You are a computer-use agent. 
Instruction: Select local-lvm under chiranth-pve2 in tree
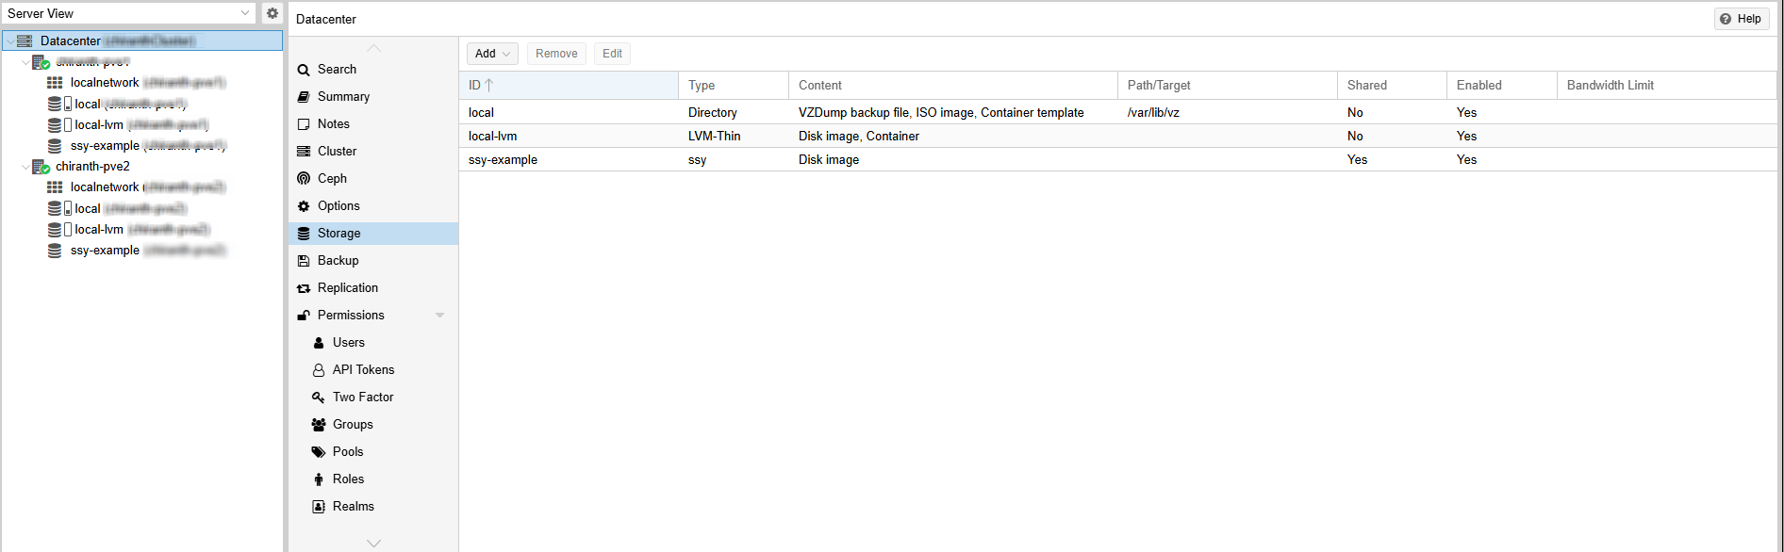tap(99, 230)
